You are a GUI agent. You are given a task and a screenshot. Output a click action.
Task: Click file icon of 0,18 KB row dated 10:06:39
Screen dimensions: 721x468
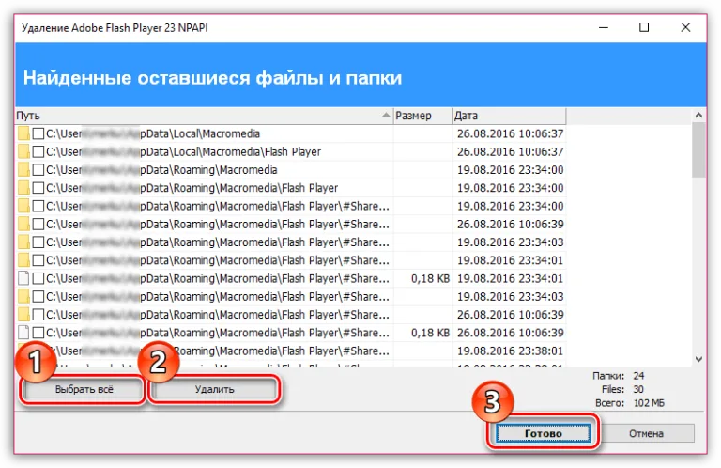23,333
